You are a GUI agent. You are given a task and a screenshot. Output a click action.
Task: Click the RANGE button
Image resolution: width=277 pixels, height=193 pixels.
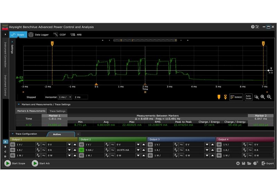(236, 97)
